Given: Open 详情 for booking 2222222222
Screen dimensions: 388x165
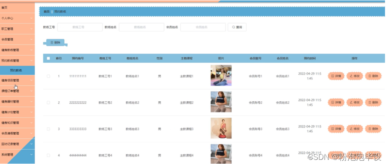Looking at the screenshot, I should [336, 102].
